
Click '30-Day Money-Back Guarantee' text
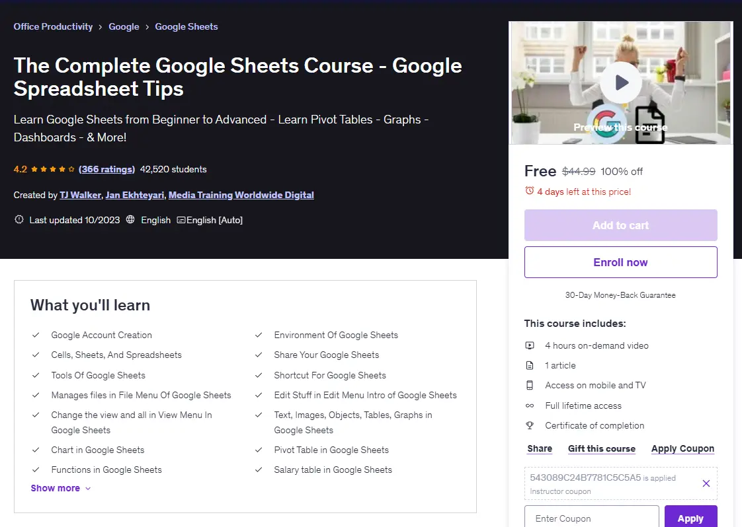tap(620, 295)
